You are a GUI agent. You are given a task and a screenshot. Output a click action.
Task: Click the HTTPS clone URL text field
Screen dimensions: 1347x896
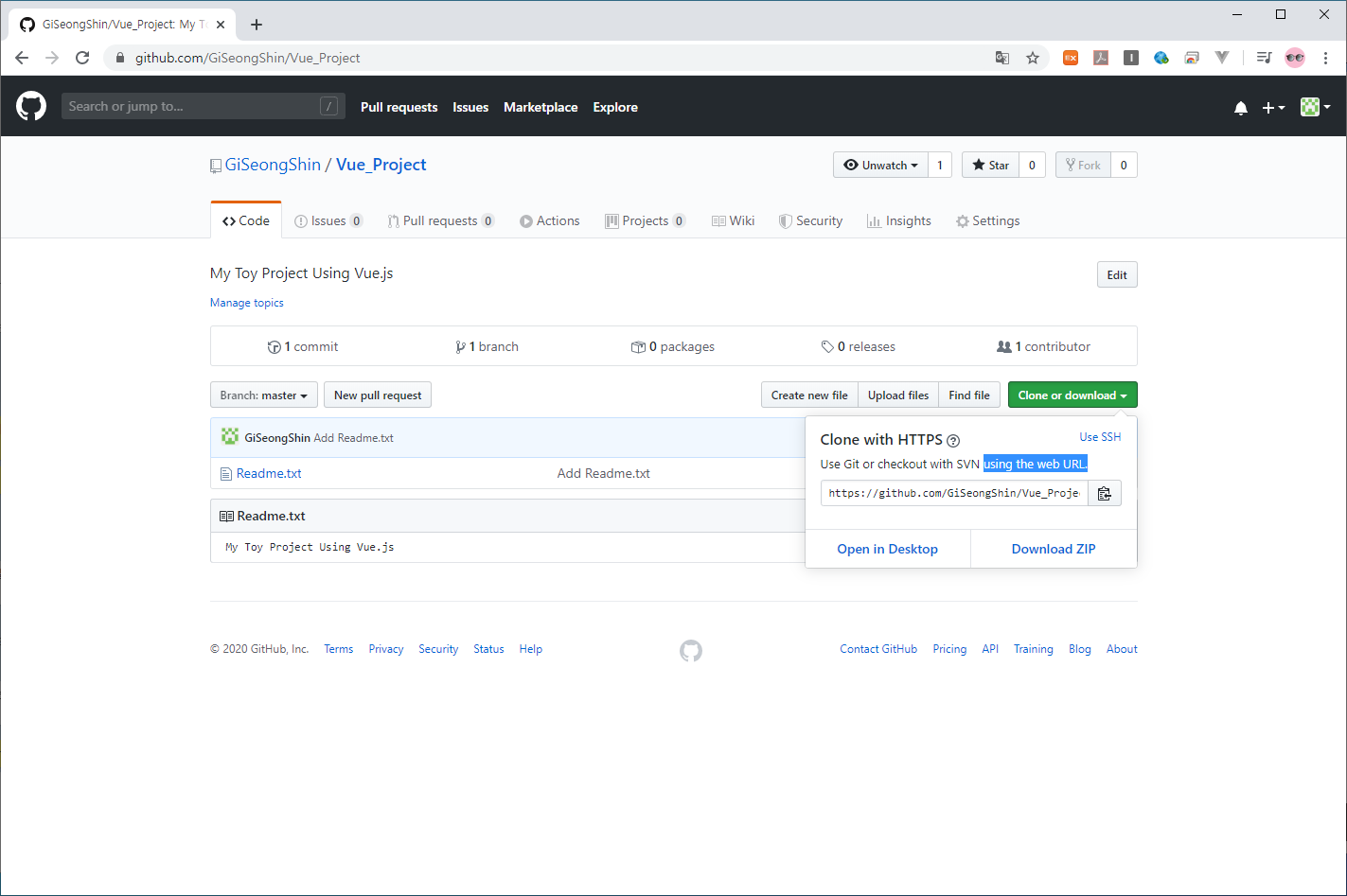[x=954, y=493]
